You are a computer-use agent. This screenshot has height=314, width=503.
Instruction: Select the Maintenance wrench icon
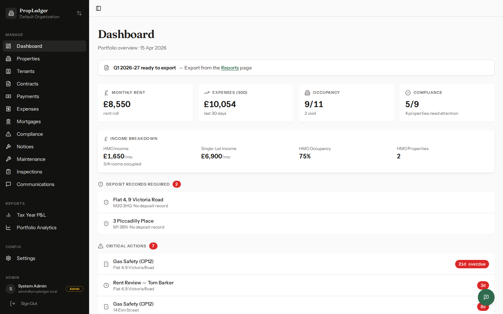[x=8, y=159]
